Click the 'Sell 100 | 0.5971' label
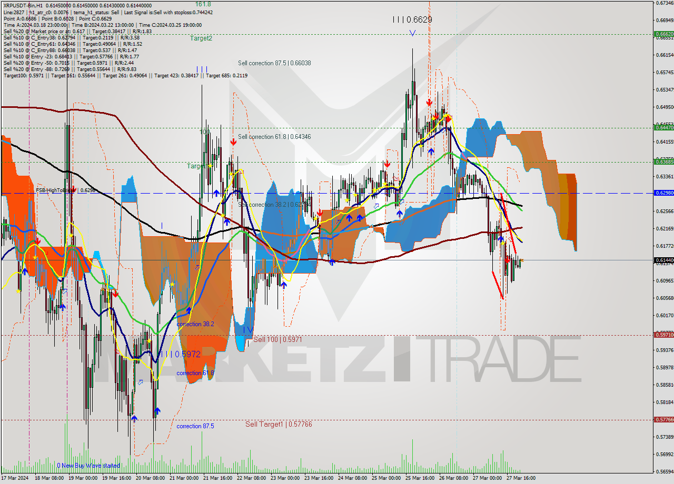This screenshot has width=674, height=484. [277, 340]
